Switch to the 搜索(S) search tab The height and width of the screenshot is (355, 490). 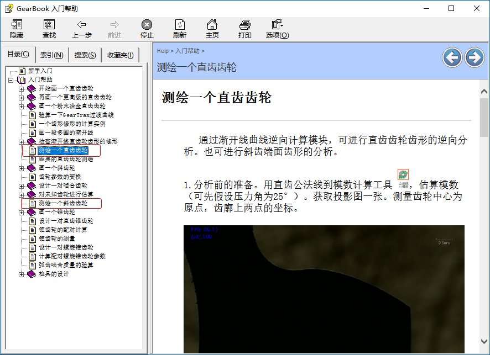click(85, 55)
